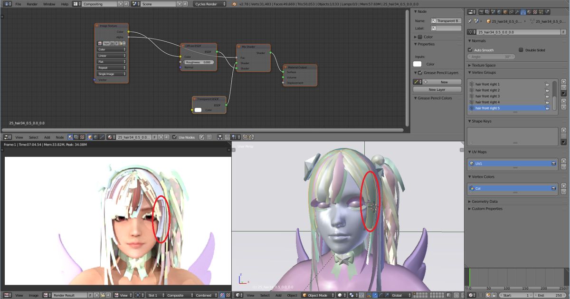Click the node Name field Transparent B...
The image size is (570, 299).
[x=446, y=21]
